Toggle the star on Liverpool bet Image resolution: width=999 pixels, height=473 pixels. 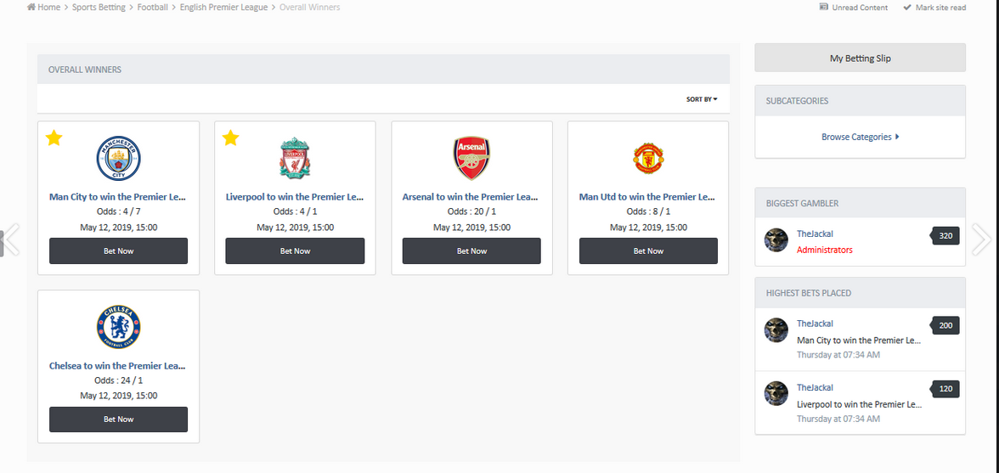click(x=231, y=138)
